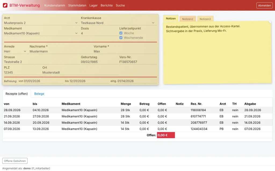Screen dimensions: 275x171
Task: Click the BTM-Verwaltung title link
Action: pos(24,5)
